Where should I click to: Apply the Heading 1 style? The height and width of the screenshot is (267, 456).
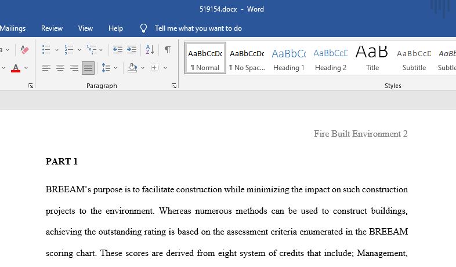pyautogui.click(x=289, y=58)
